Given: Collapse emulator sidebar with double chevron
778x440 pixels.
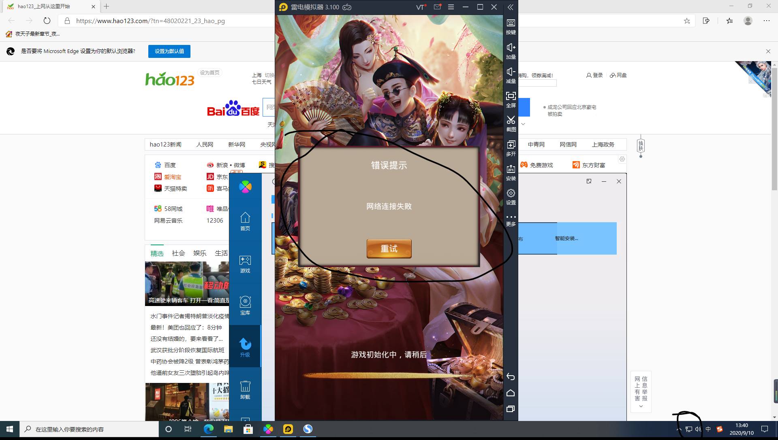Looking at the screenshot, I should [x=511, y=7].
